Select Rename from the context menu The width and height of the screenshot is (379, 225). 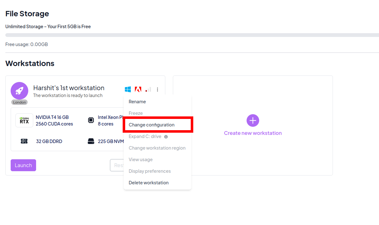click(137, 102)
